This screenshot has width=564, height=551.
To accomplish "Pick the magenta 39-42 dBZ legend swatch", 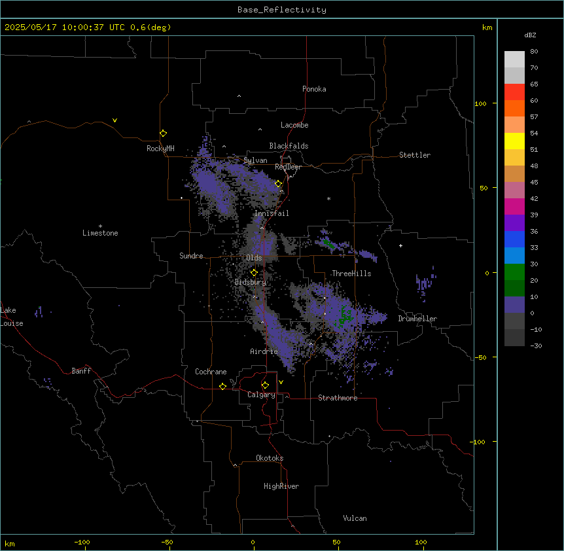I will (514, 206).
